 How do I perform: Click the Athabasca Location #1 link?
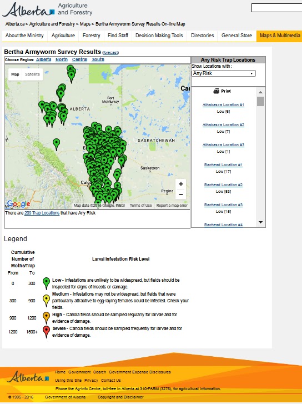(223, 105)
